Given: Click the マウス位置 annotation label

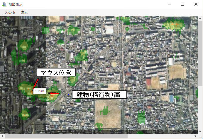Looking at the screenshot, I should [56, 73].
